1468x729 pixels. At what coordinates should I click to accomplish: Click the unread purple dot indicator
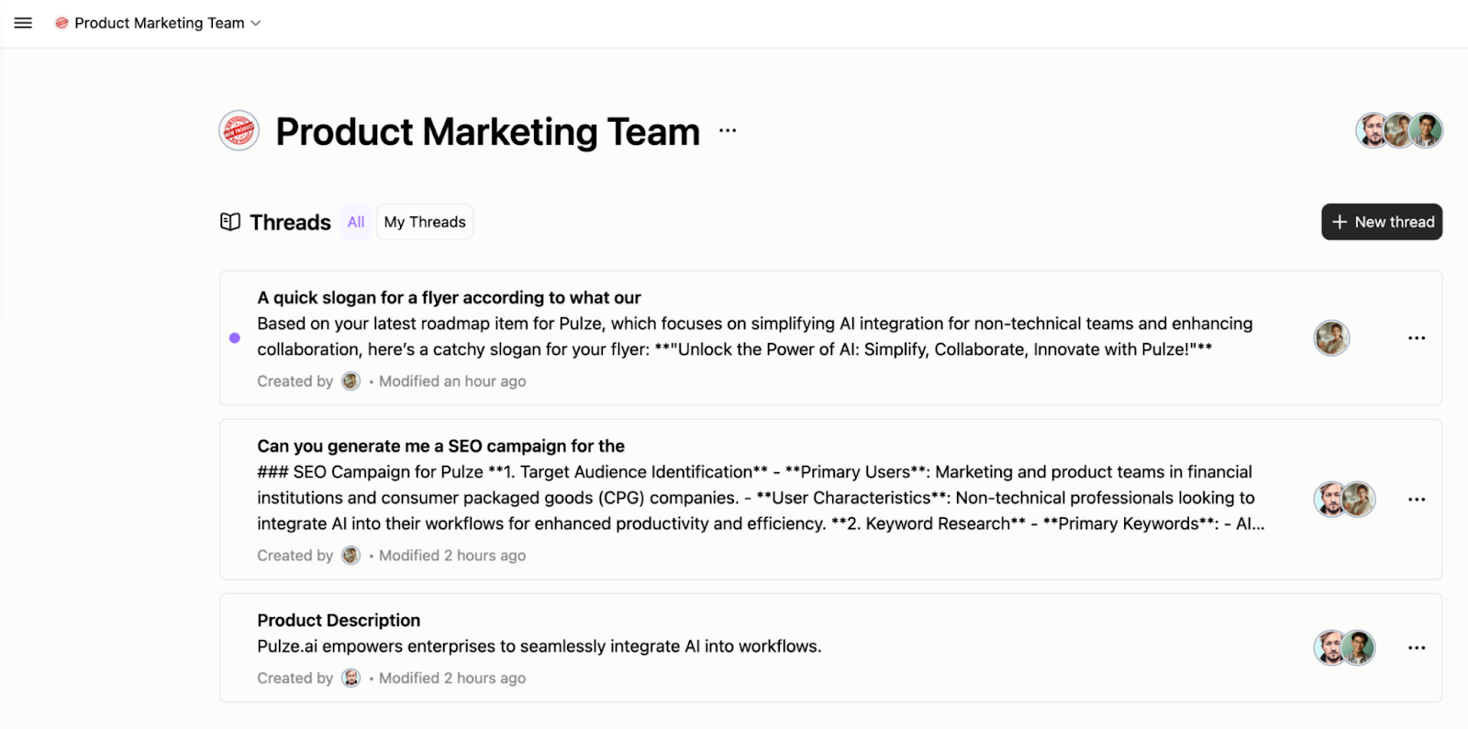[235, 338]
